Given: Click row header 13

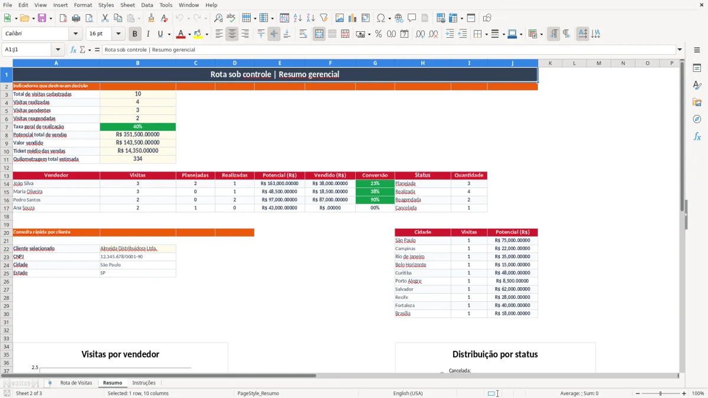Looking at the screenshot, I should 6,176.
